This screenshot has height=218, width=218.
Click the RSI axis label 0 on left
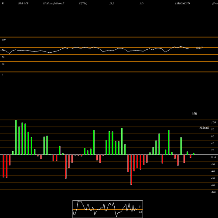point(2,75)
